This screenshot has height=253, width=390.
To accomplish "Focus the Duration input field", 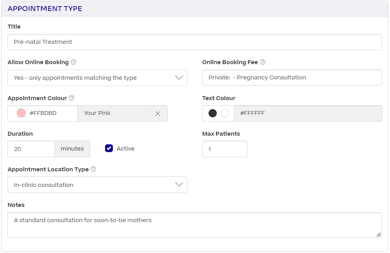I will click(31, 149).
